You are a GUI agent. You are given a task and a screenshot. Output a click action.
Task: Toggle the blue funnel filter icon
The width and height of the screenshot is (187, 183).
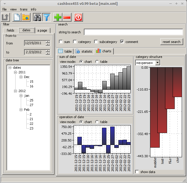(46, 17)
